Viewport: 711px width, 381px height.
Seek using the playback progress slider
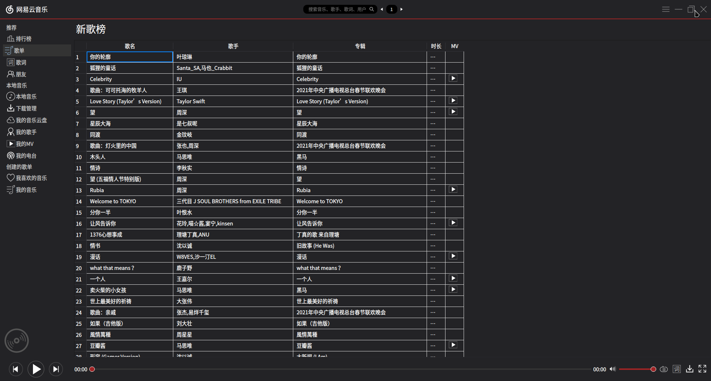[341, 369]
